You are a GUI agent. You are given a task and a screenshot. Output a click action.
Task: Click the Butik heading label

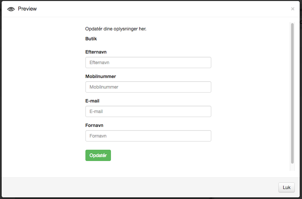click(91, 39)
